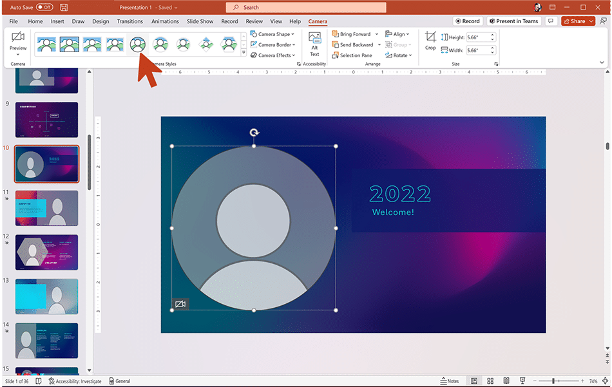The image size is (612, 387).
Task: Expand the Camera Shape dropdown
Action: coord(273,34)
